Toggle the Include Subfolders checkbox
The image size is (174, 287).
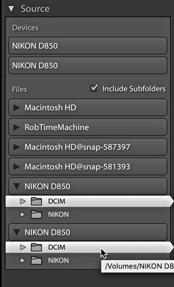pyautogui.click(x=94, y=89)
